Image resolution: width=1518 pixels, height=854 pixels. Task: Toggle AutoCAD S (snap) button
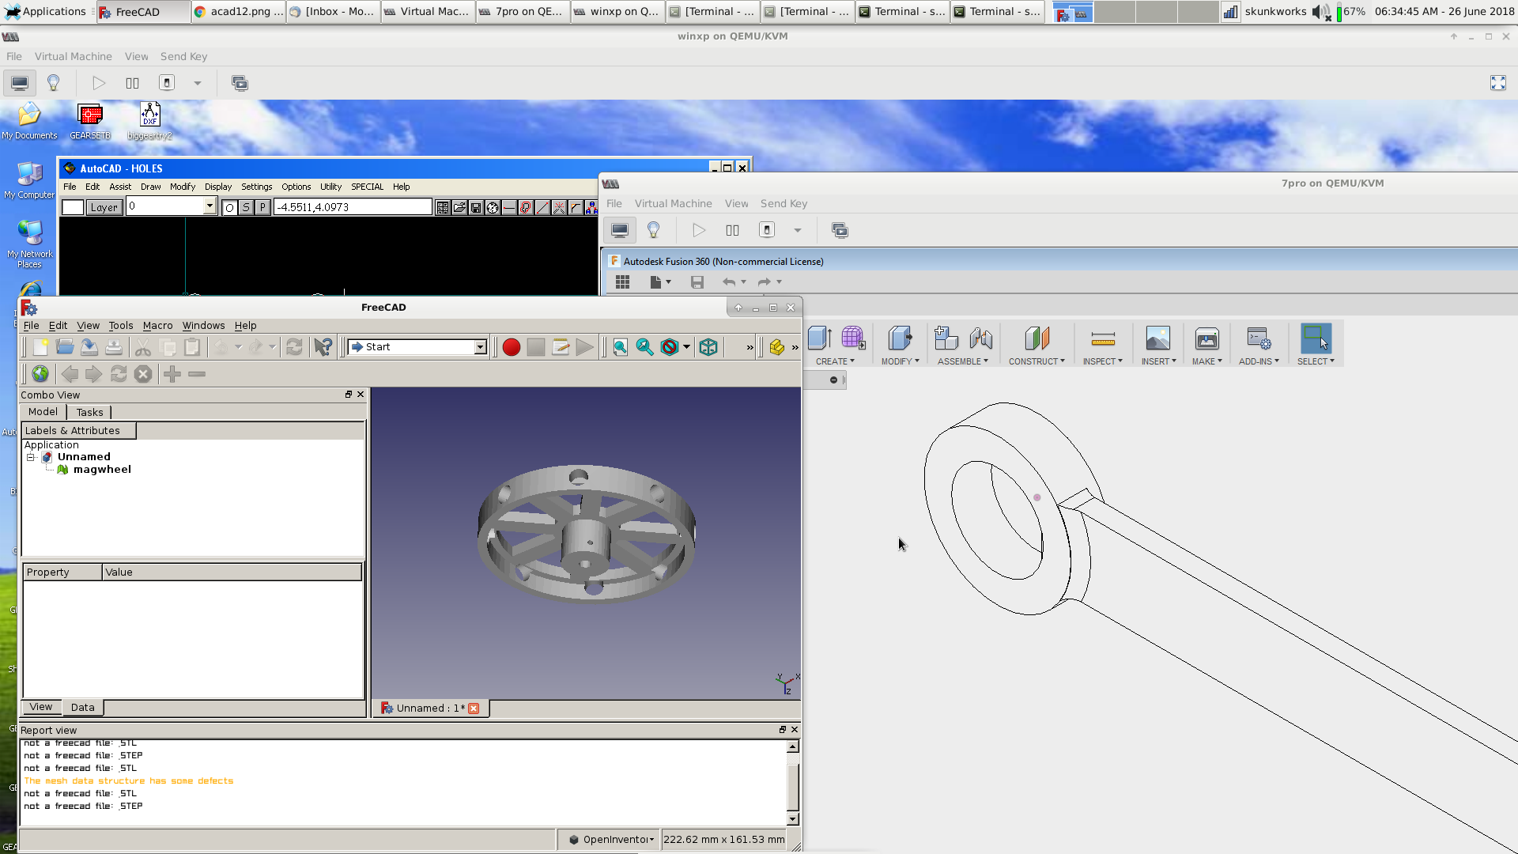point(246,208)
